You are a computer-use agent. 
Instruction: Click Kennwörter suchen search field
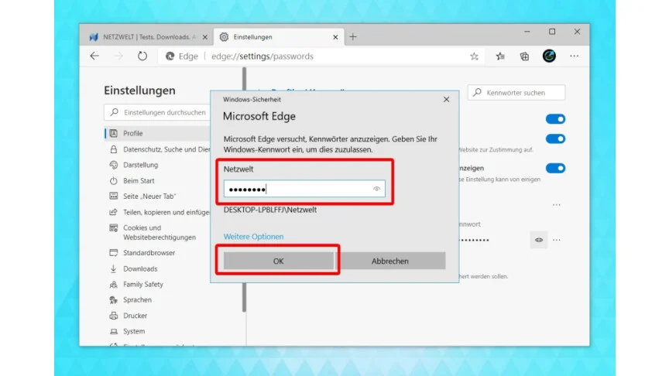coord(516,93)
